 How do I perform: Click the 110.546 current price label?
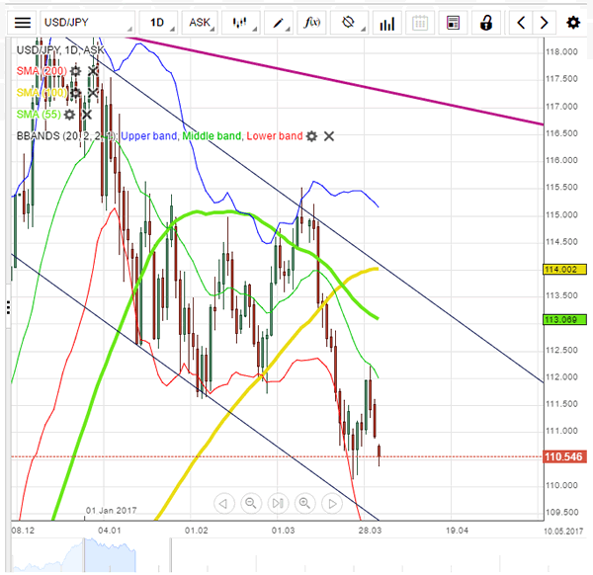564,456
